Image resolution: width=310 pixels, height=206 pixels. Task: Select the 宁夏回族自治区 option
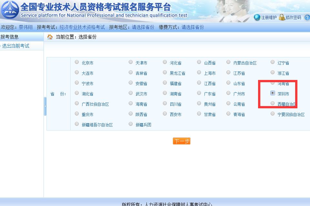[273, 114]
